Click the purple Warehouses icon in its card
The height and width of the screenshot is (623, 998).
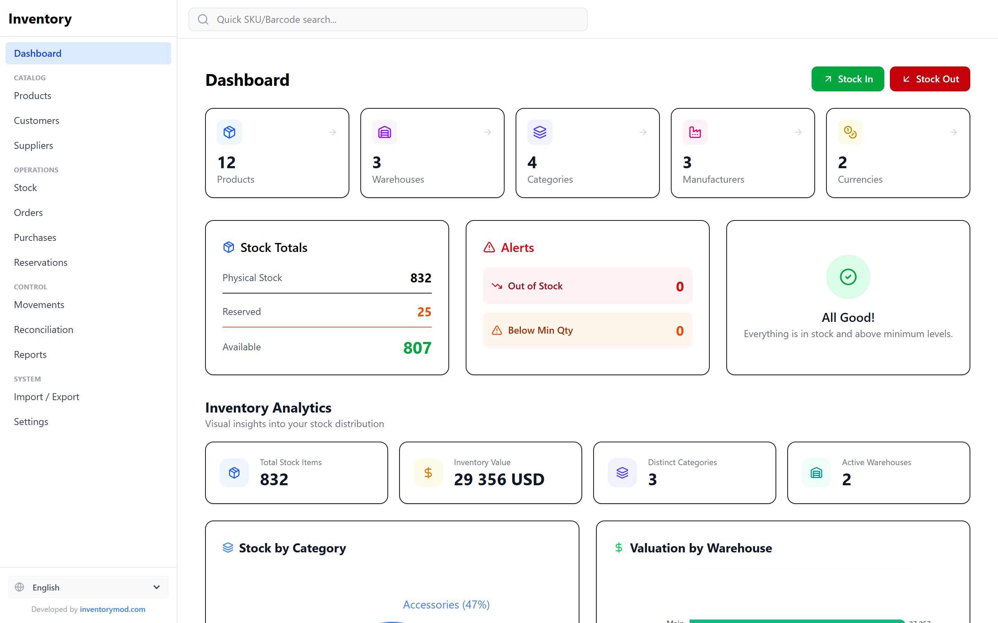point(384,132)
